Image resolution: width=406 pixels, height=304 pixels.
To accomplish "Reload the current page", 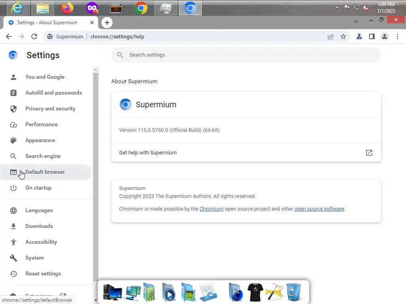I will pyautogui.click(x=34, y=36).
